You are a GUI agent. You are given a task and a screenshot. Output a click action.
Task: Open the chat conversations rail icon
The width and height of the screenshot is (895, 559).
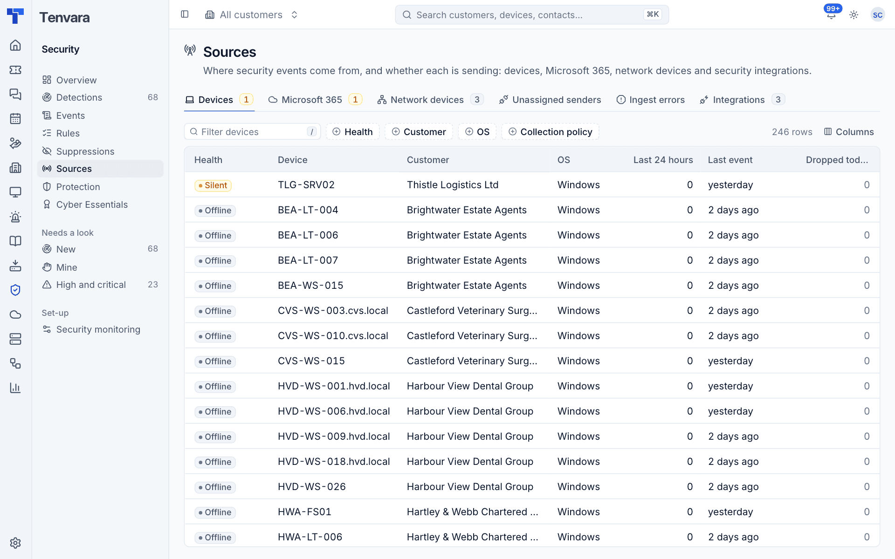pyautogui.click(x=15, y=94)
